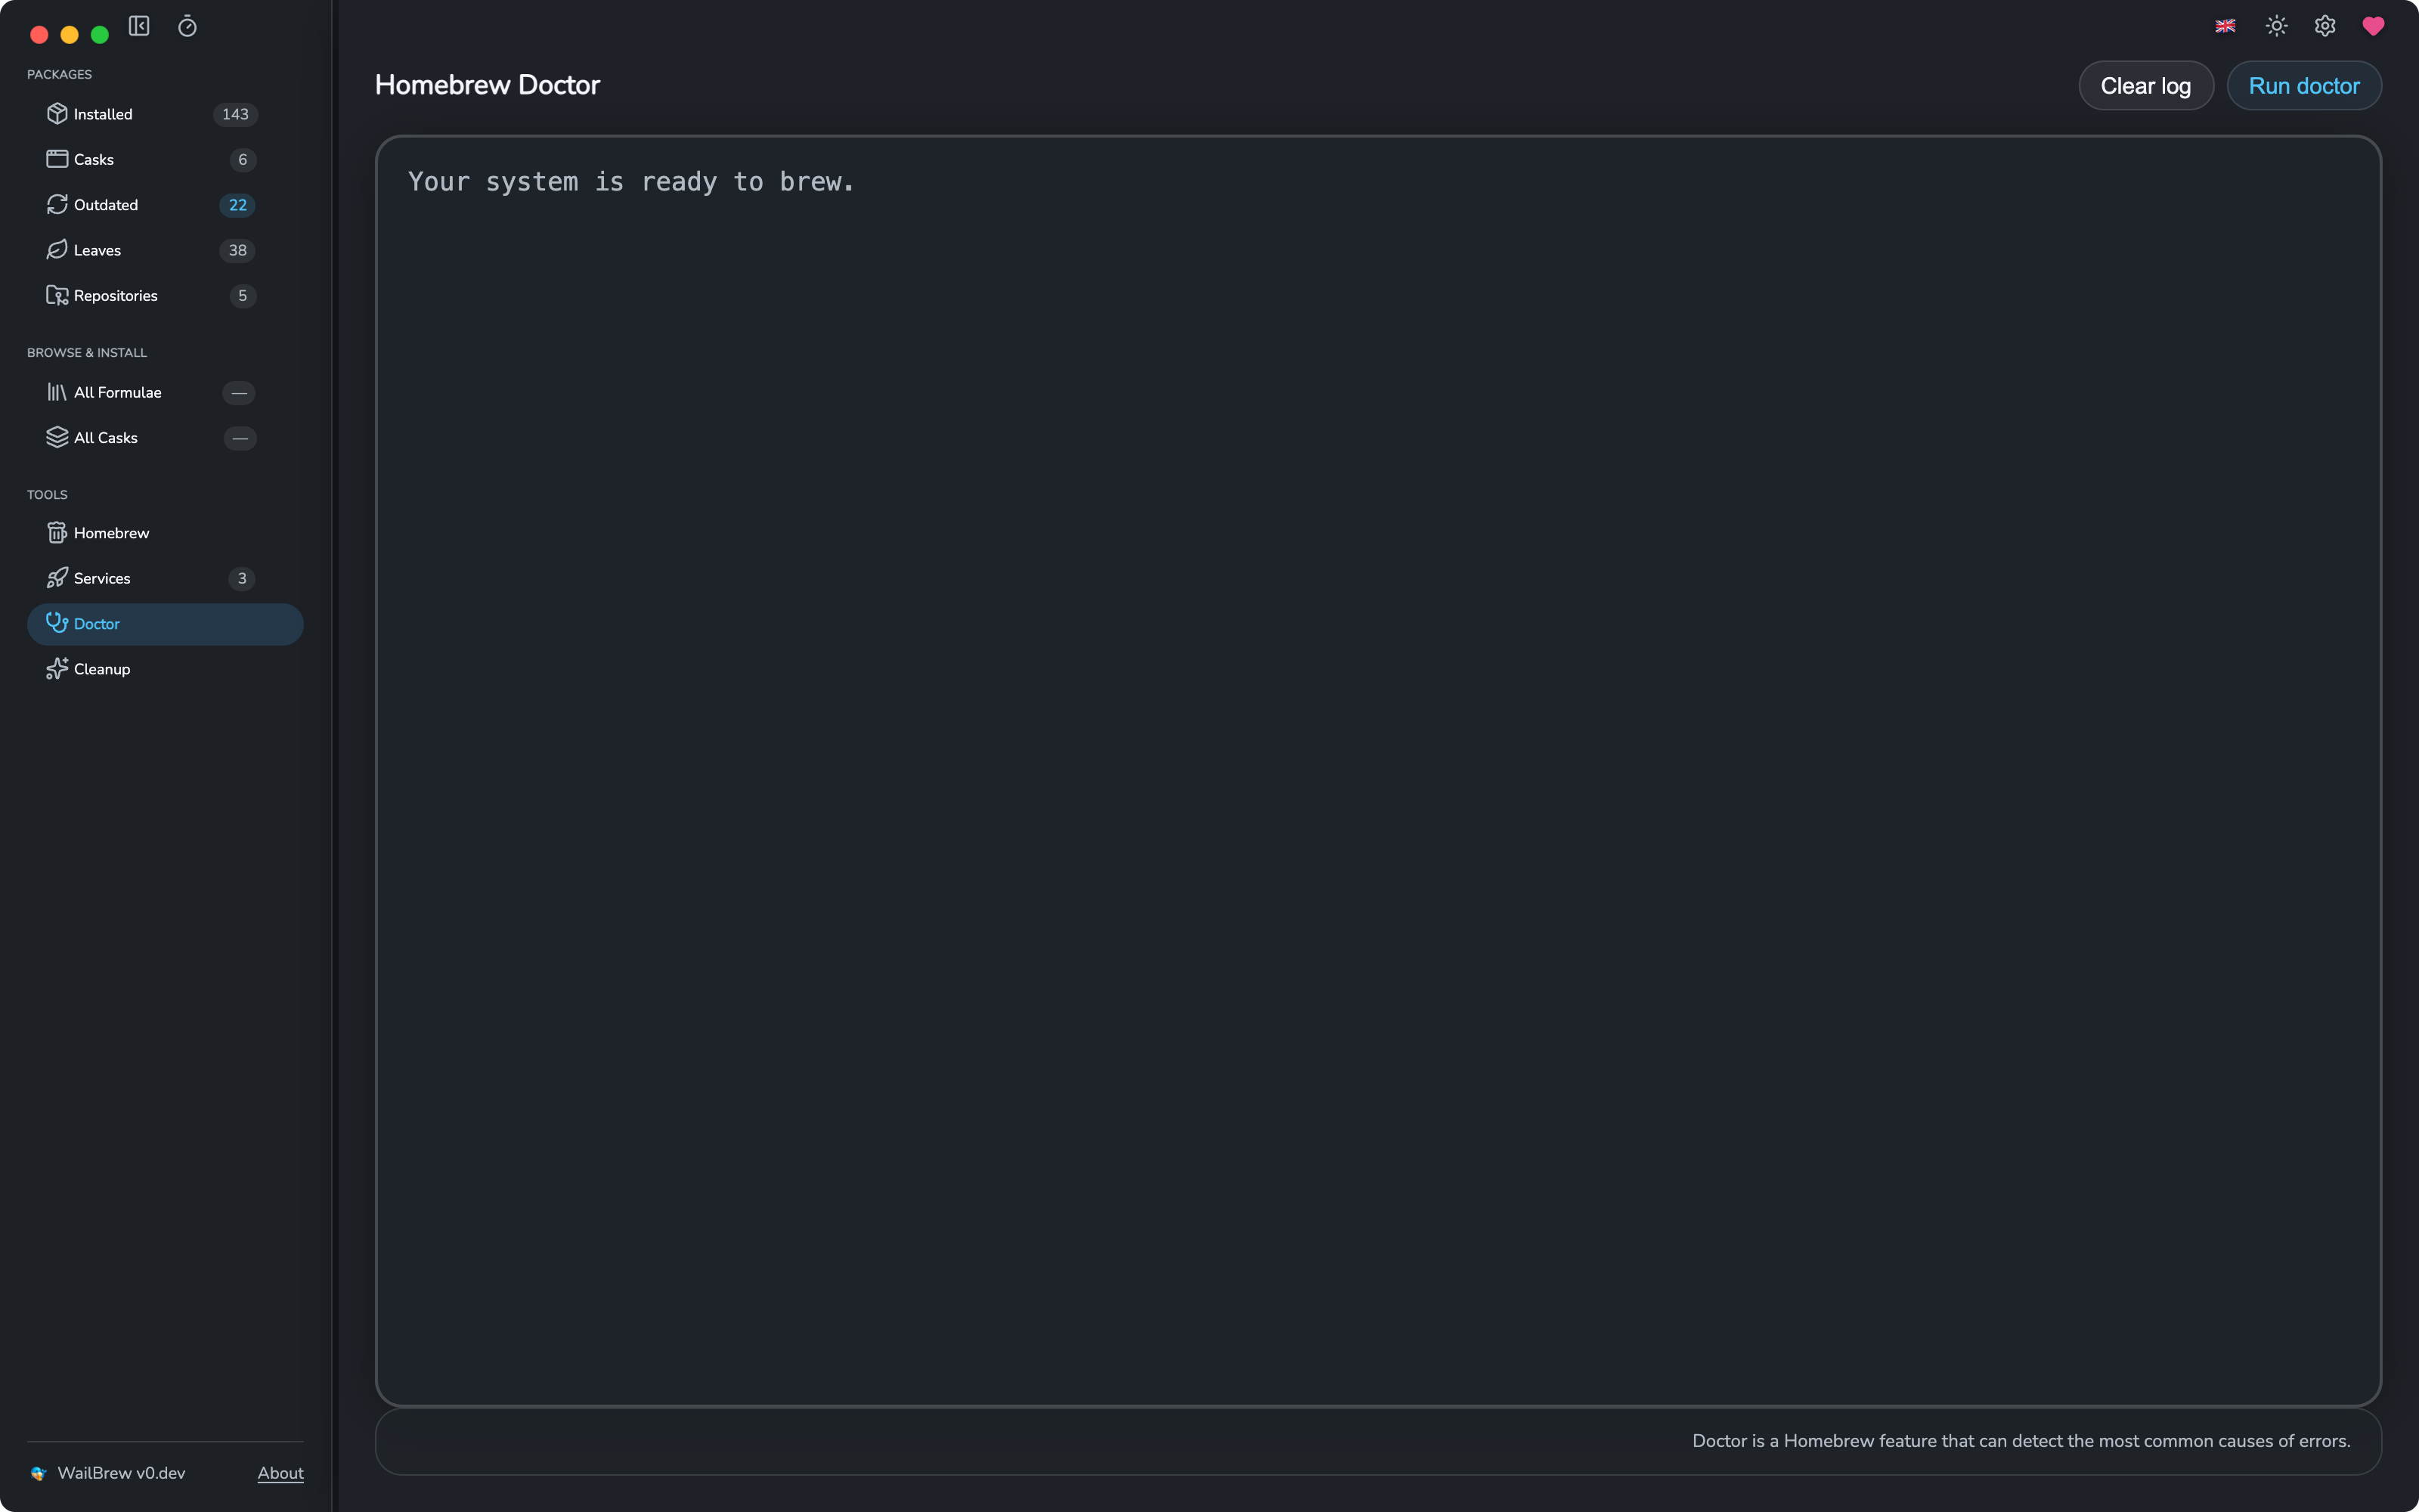
Task: Click the Run doctor button
Action: click(x=2303, y=86)
